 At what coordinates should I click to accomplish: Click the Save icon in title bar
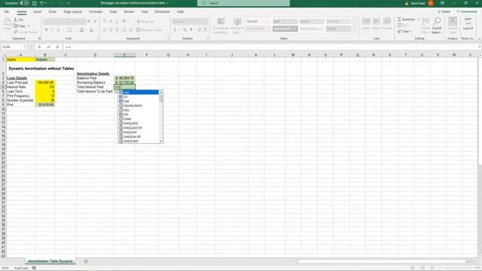(35, 3)
